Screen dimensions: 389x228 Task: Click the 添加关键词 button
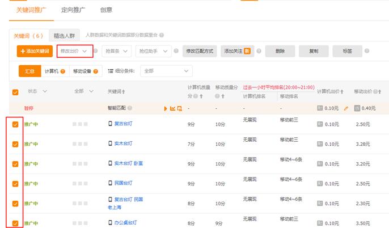(35, 51)
